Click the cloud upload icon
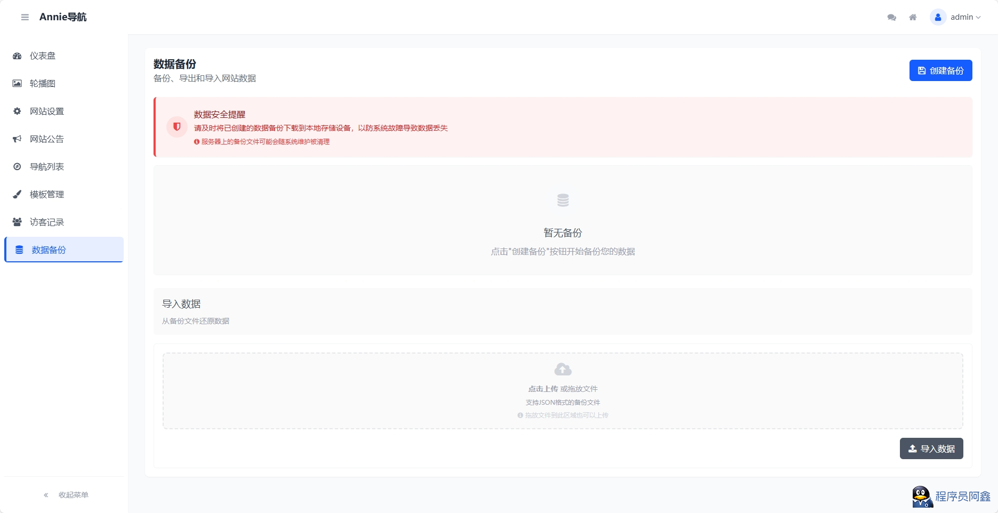998x513 pixels. (563, 369)
